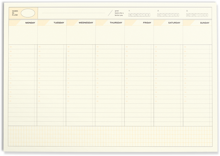Click the 18 hour label in Saturday column
220x156 pixels.
click(156, 92)
